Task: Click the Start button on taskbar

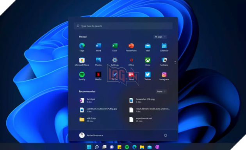Action: pyautogui.click(x=89, y=147)
